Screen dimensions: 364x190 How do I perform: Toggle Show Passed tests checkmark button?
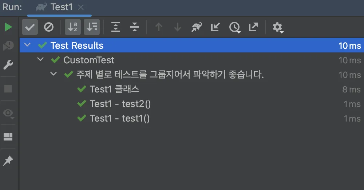(x=30, y=27)
